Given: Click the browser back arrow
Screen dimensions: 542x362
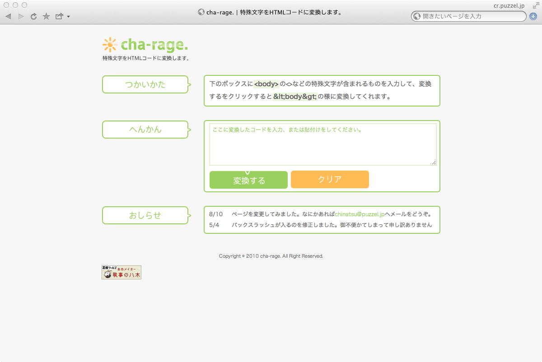Looking at the screenshot, I should point(8,17).
